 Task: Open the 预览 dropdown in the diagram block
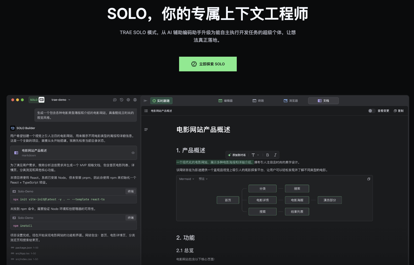203,179
